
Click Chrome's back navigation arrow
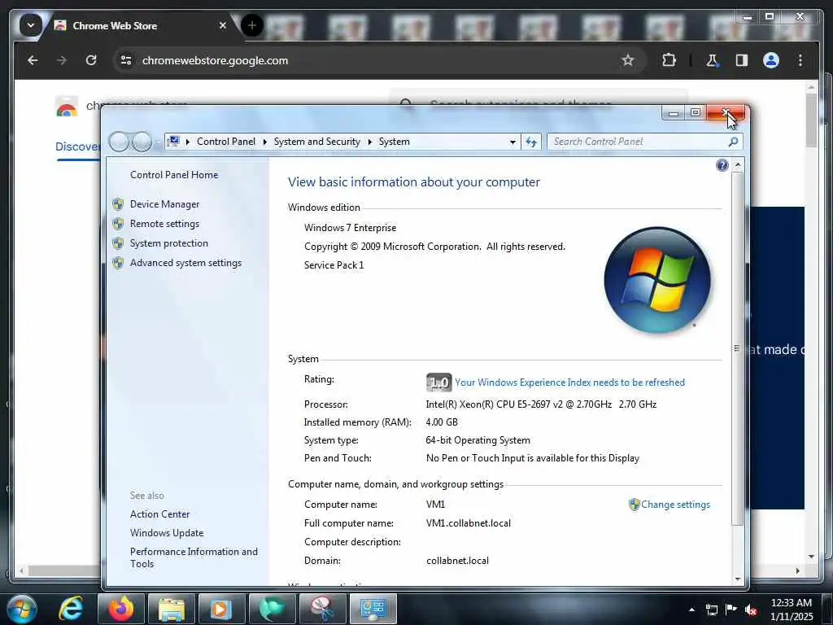pyautogui.click(x=33, y=60)
